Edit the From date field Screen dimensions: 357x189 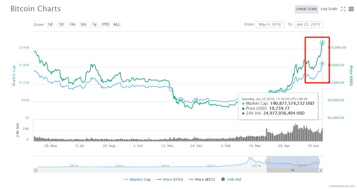270,24
